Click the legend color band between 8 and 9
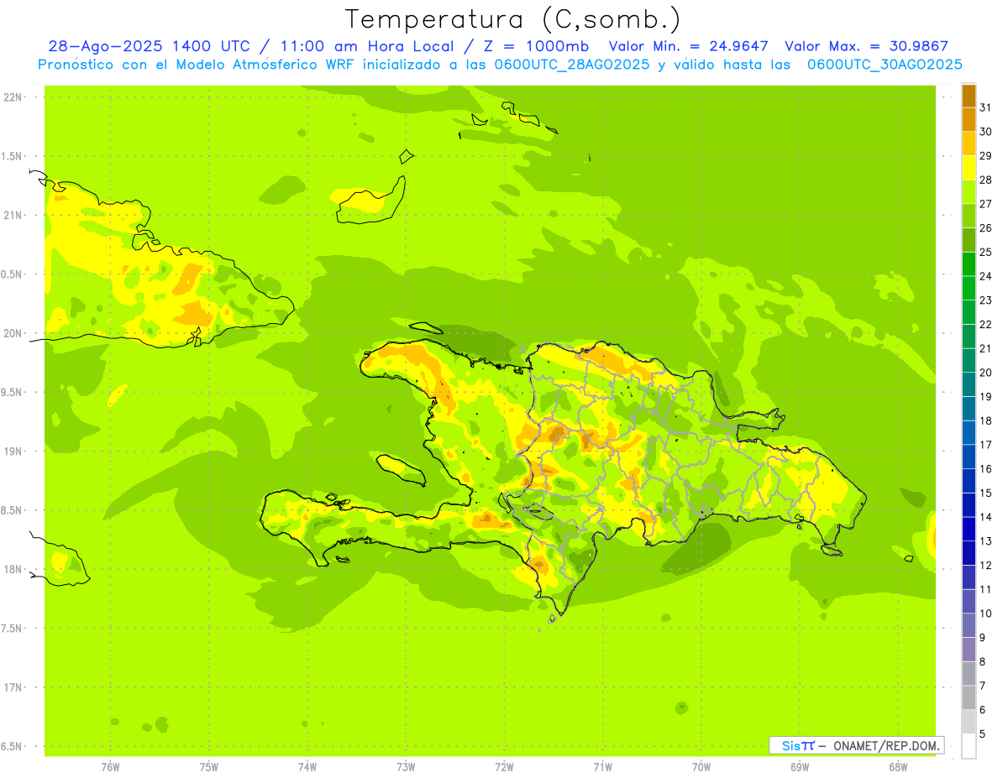Screen dimensions: 1008x778 point(969,650)
